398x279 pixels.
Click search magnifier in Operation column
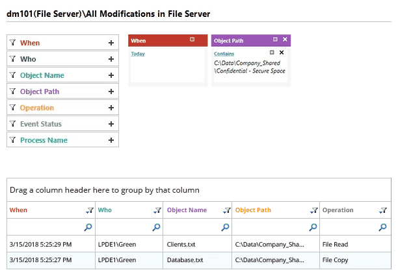(382, 227)
